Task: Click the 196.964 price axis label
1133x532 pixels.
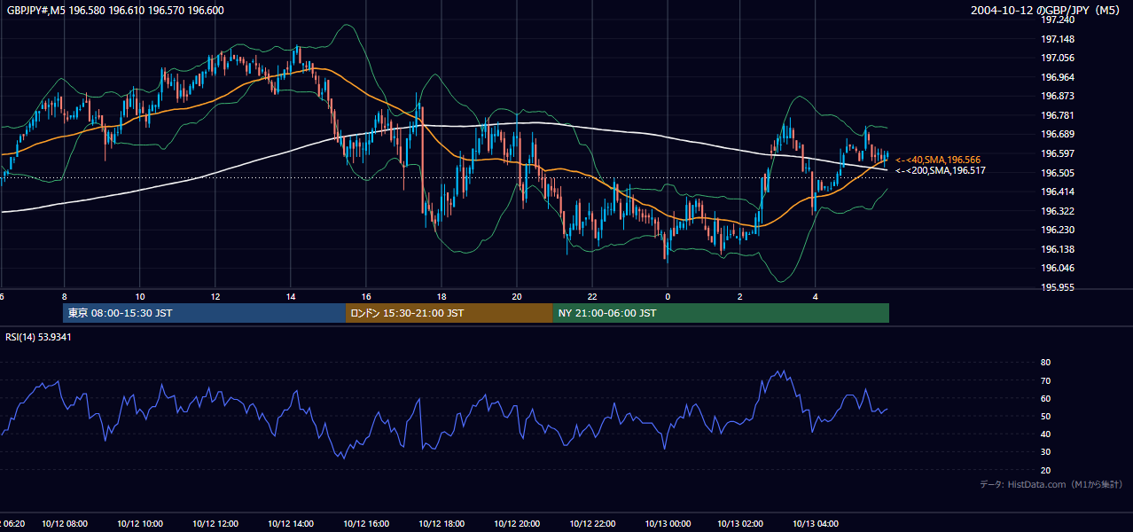Action: point(1057,77)
